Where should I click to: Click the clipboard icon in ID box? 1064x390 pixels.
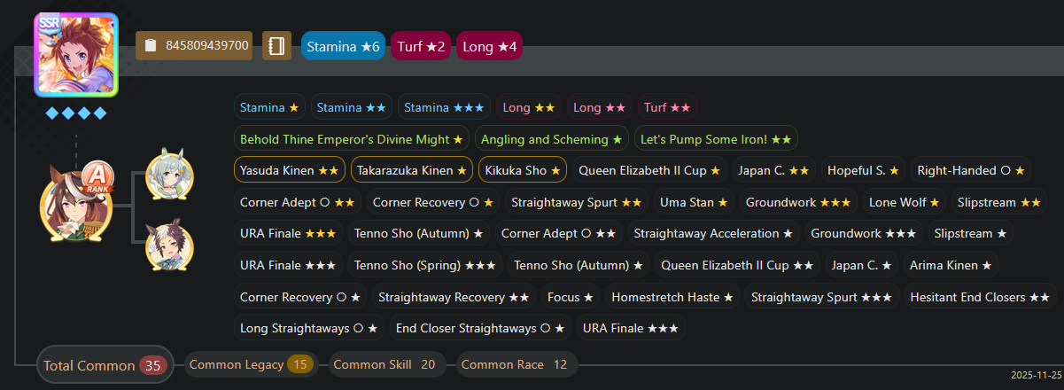coord(151,46)
